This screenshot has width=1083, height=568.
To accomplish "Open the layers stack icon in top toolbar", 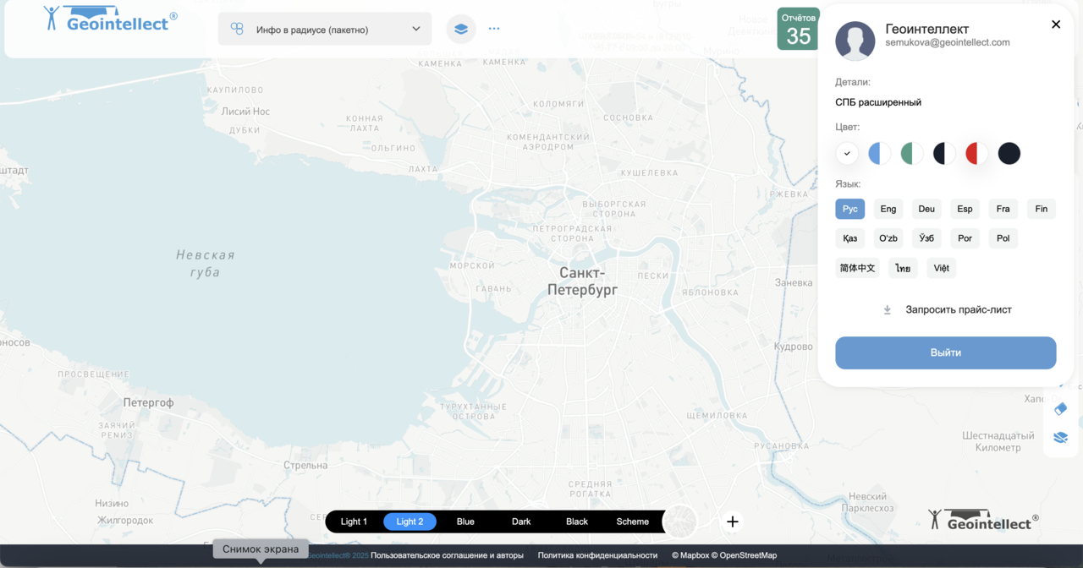I will pyautogui.click(x=461, y=29).
